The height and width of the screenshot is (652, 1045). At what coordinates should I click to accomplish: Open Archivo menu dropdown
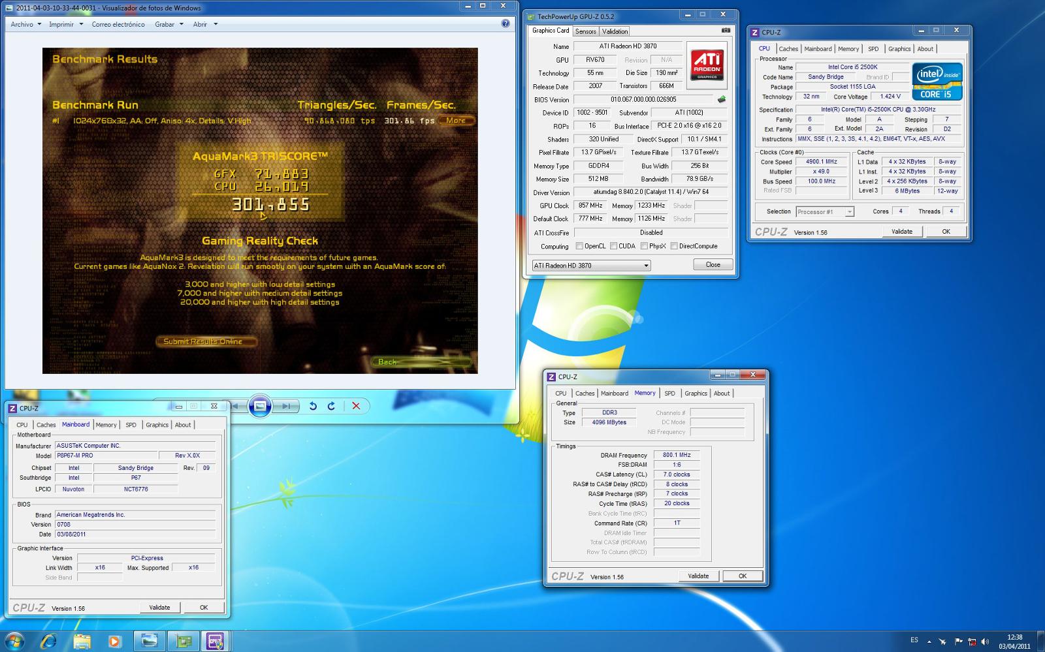[x=25, y=24]
